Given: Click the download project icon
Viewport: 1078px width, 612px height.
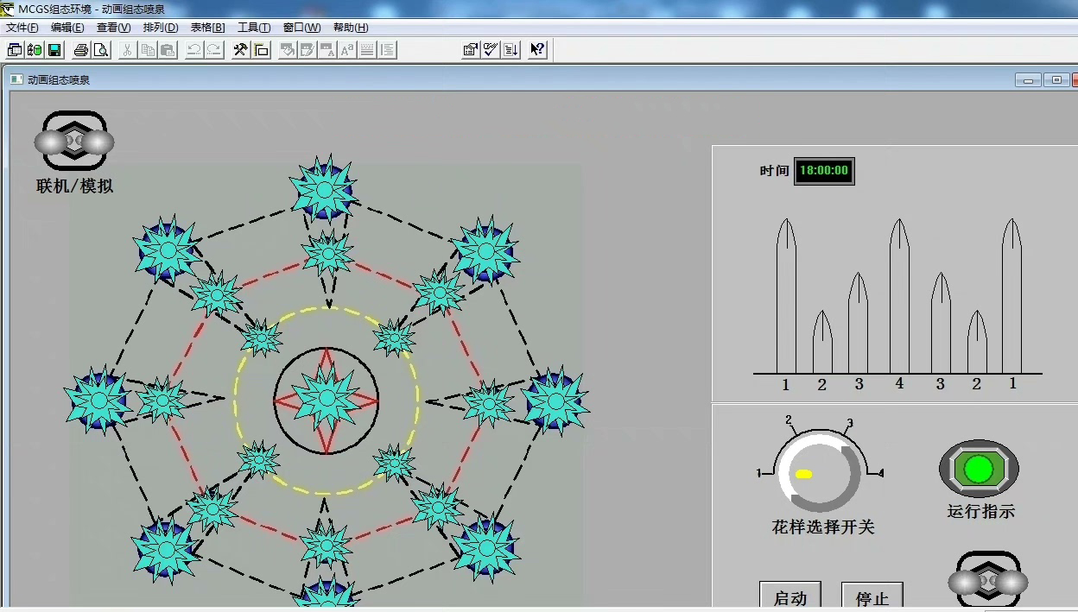Looking at the screenshot, I should 510,49.
